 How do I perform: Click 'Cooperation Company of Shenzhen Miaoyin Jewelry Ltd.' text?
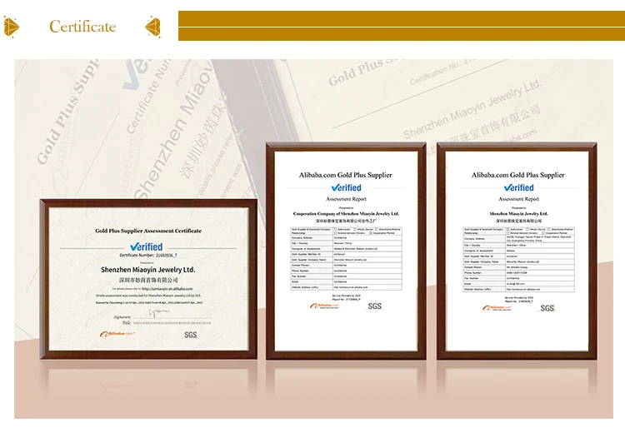point(346,214)
